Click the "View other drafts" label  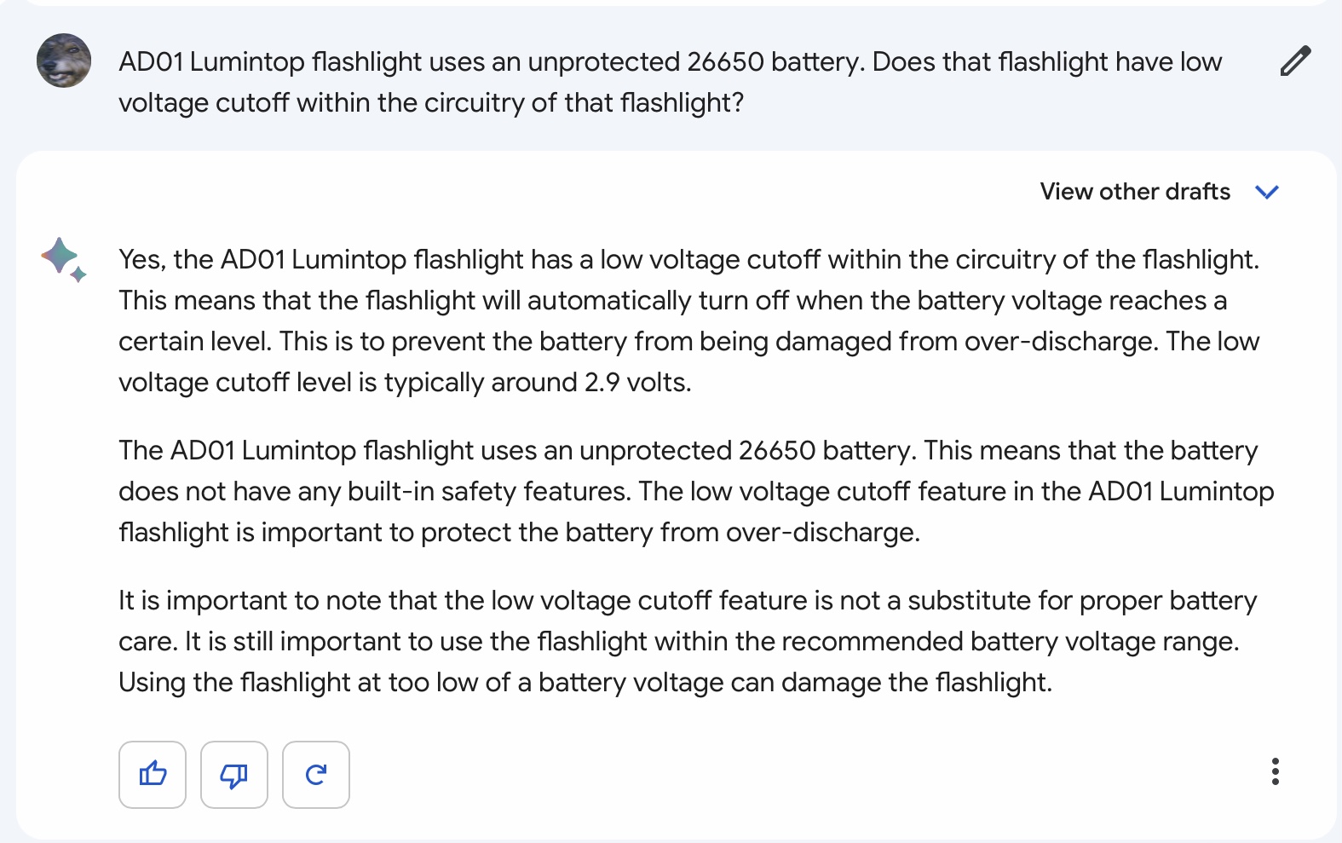click(x=1135, y=192)
